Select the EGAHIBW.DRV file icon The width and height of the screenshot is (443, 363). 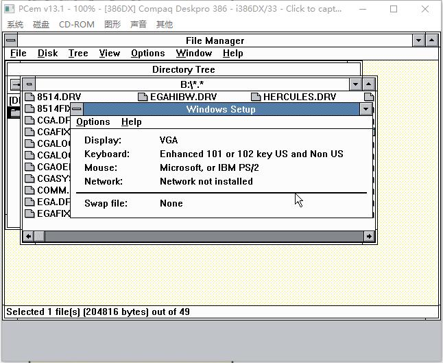point(143,97)
